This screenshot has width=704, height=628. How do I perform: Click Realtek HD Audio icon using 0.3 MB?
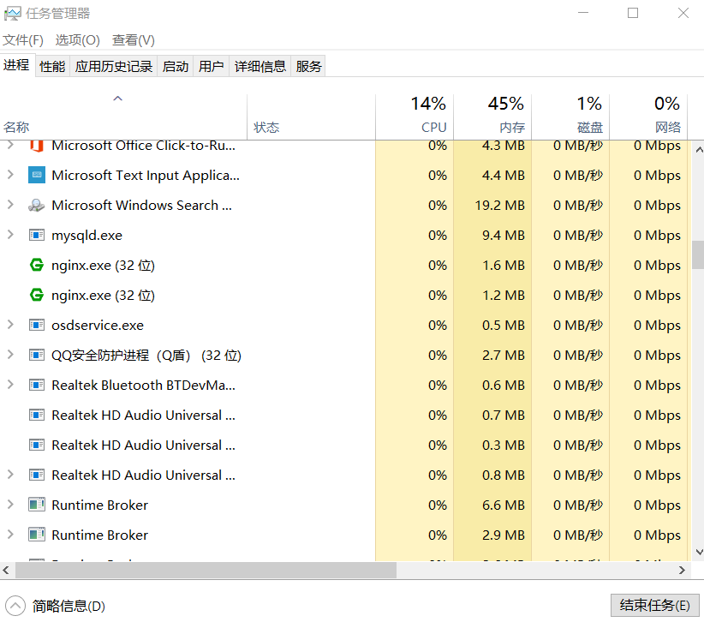(37, 445)
